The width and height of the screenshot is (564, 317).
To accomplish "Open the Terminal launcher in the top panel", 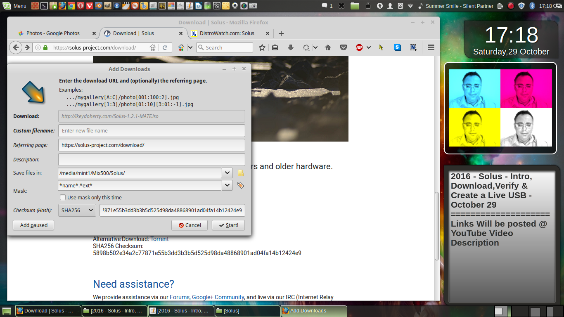I will point(44,6).
